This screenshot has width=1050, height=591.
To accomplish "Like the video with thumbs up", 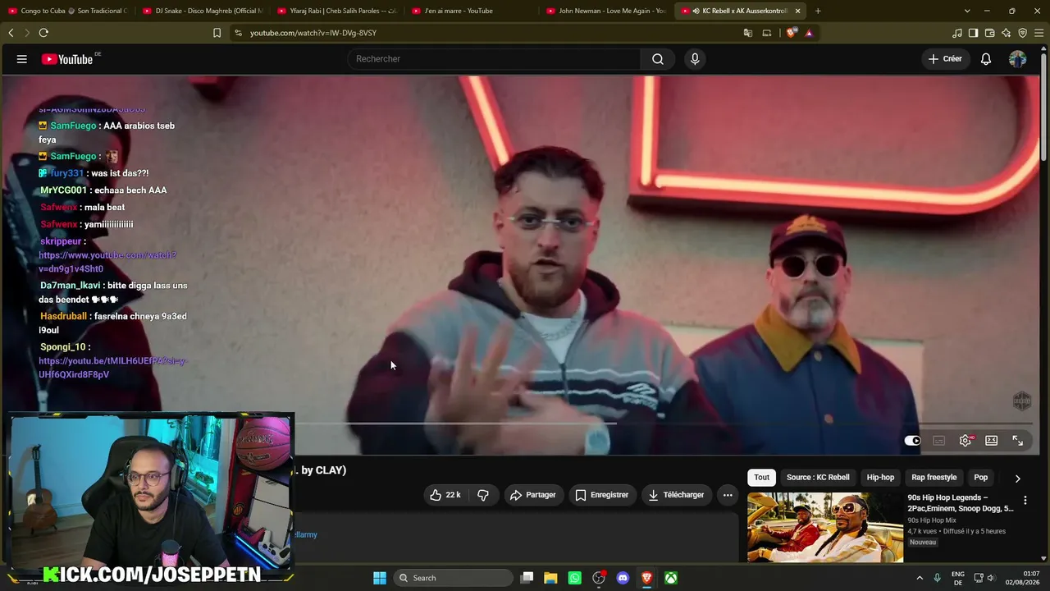I will click(x=445, y=495).
